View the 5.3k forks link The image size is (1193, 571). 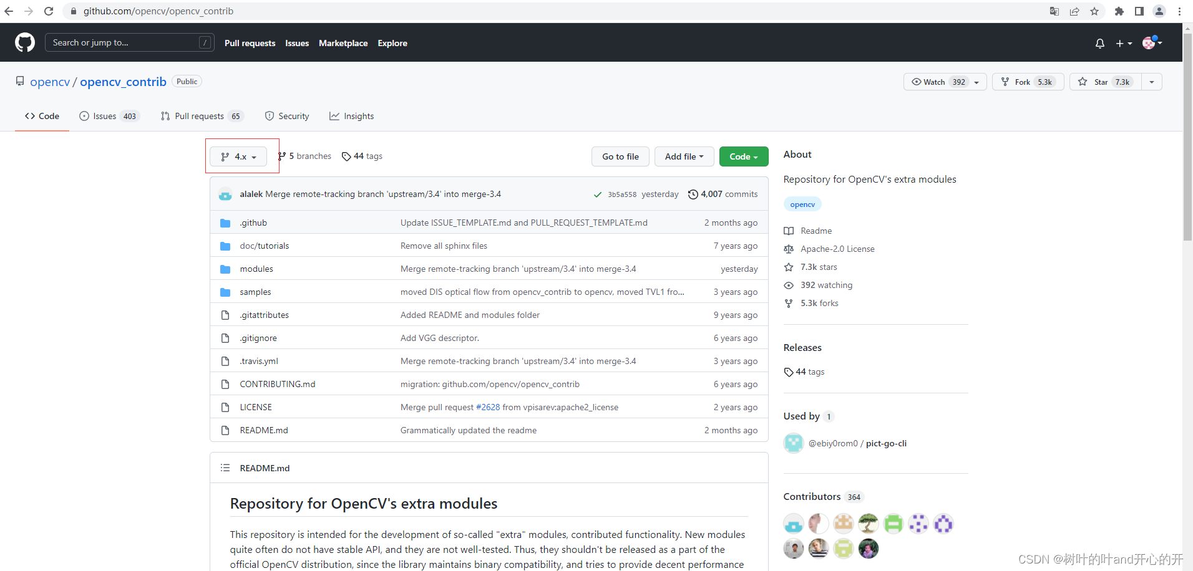pos(811,303)
